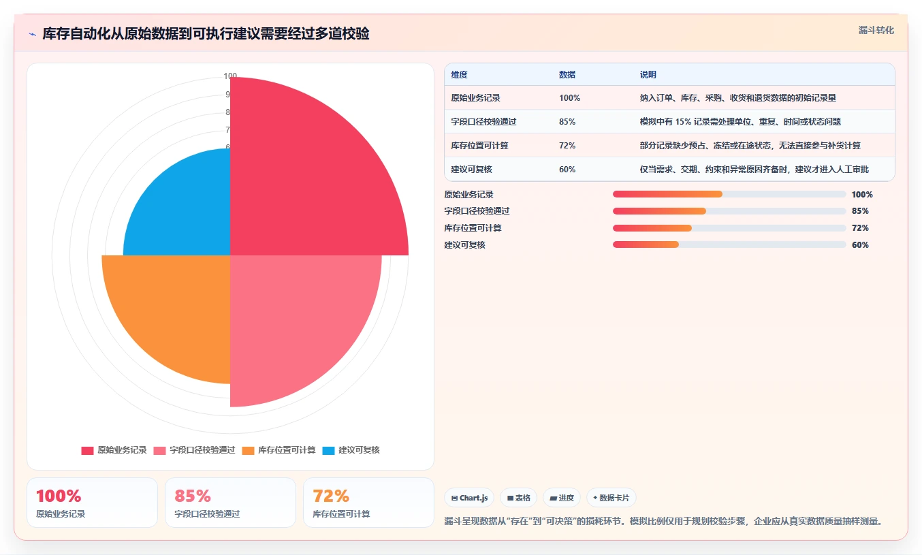Click the 60% figure beside the progress bar
The image size is (922, 555).
click(860, 245)
